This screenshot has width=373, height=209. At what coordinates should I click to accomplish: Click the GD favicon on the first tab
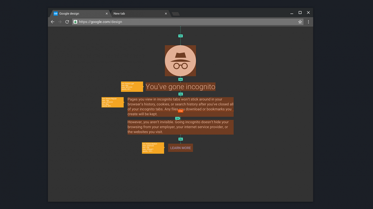[x=56, y=13]
